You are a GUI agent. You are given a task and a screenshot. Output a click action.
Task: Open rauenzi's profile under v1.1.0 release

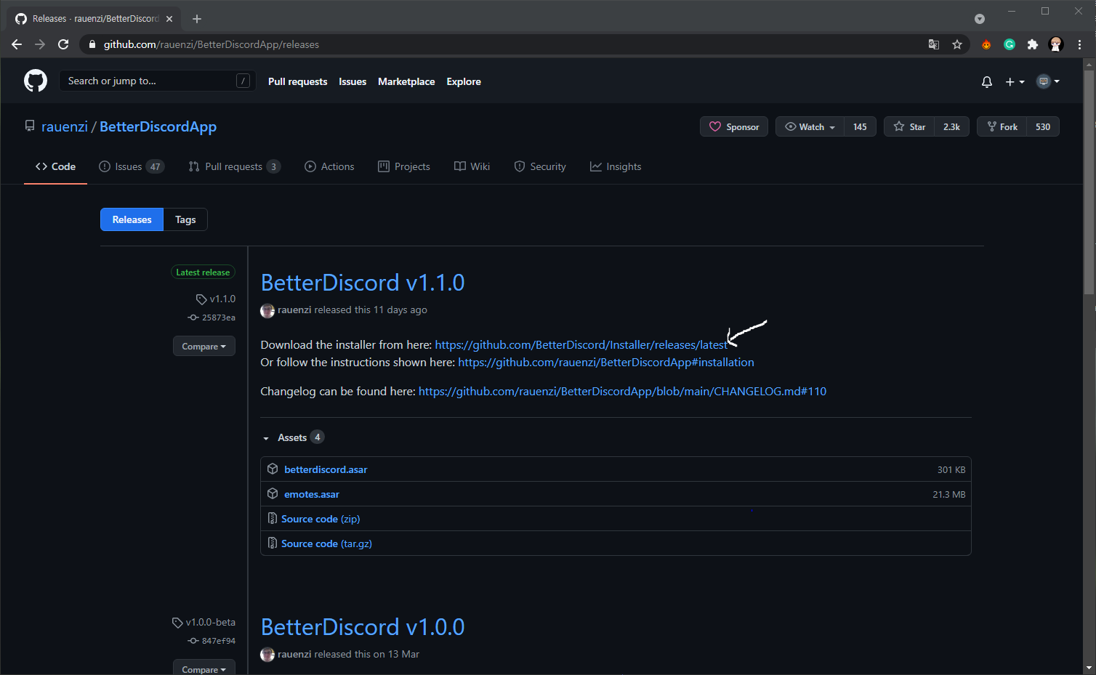click(x=294, y=310)
